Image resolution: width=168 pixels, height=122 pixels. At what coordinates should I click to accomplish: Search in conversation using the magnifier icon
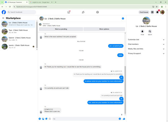150,31
